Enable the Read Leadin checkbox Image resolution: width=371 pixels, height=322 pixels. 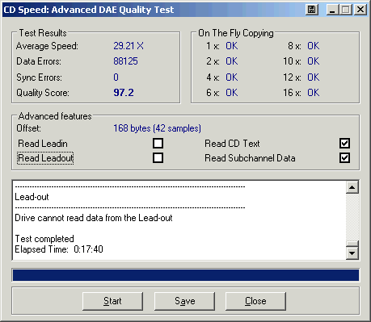point(158,143)
